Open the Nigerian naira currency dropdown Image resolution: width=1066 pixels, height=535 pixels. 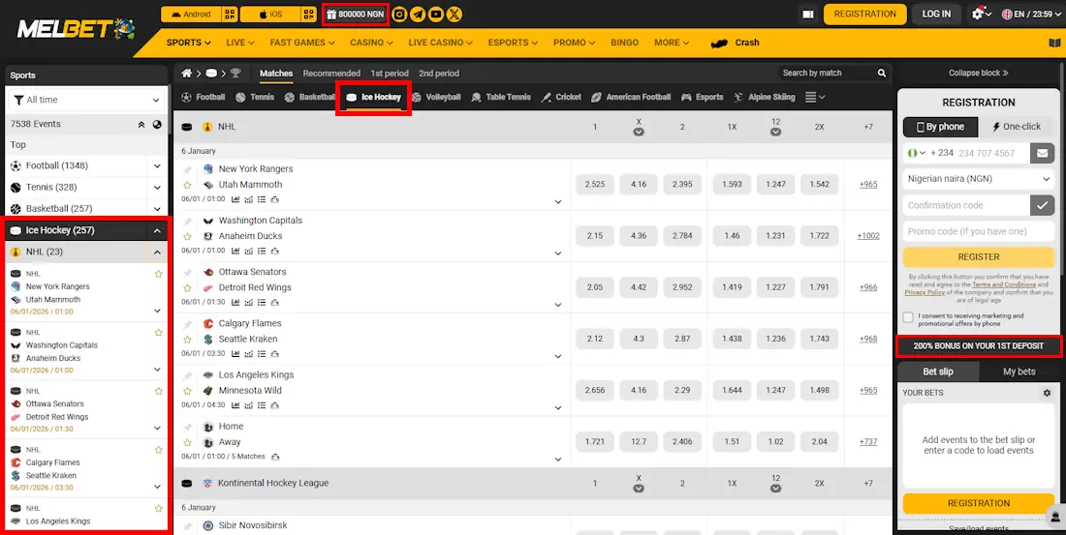pos(979,179)
